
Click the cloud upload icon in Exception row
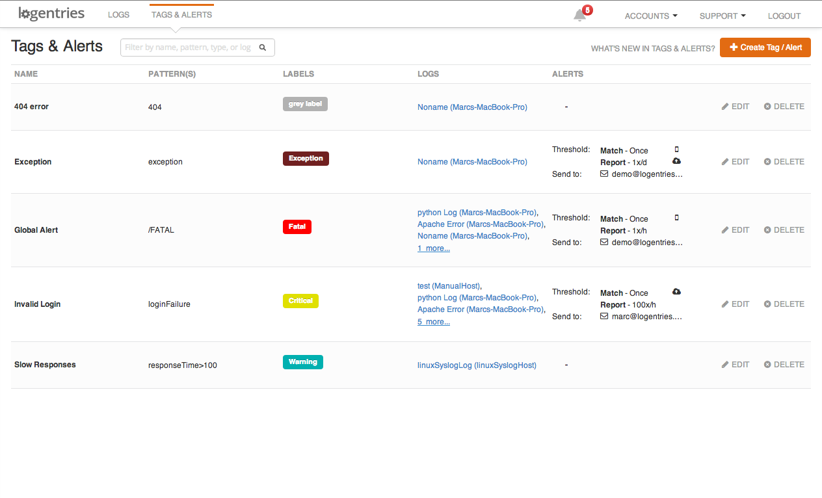676,161
